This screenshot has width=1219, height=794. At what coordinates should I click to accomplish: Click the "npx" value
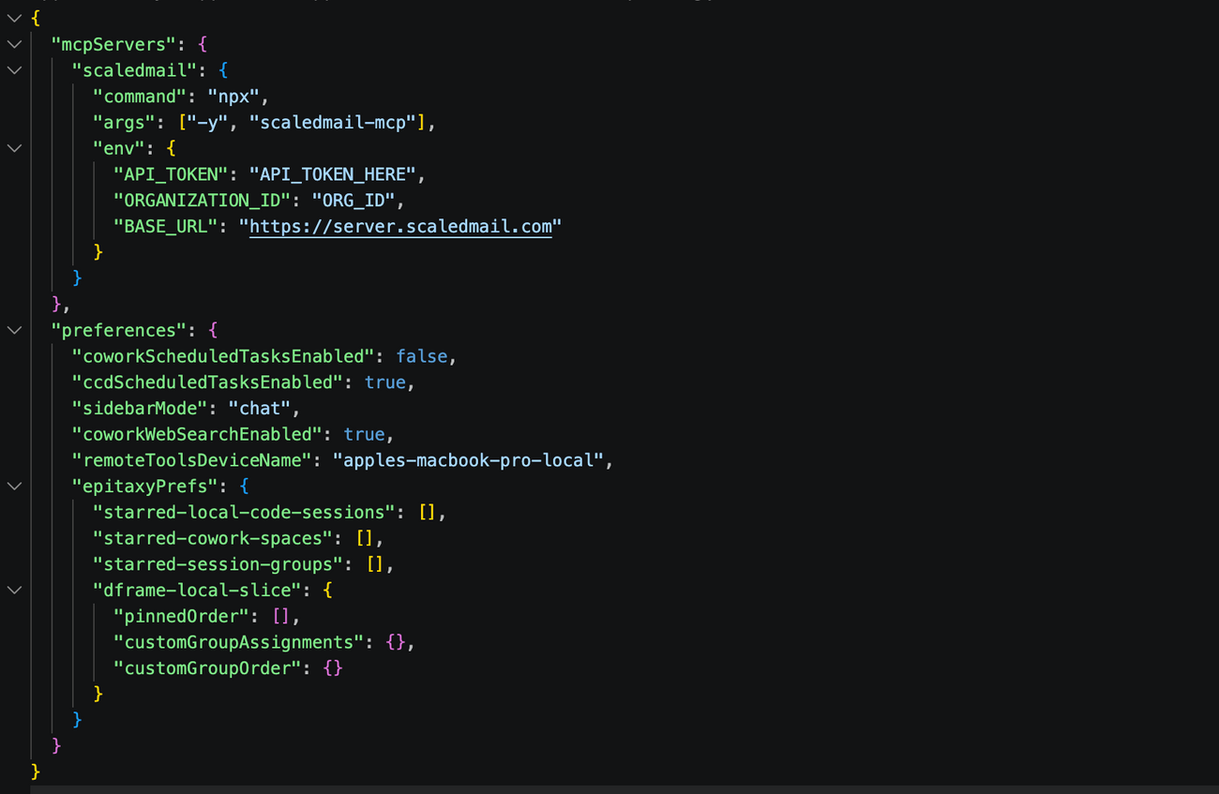(x=233, y=97)
